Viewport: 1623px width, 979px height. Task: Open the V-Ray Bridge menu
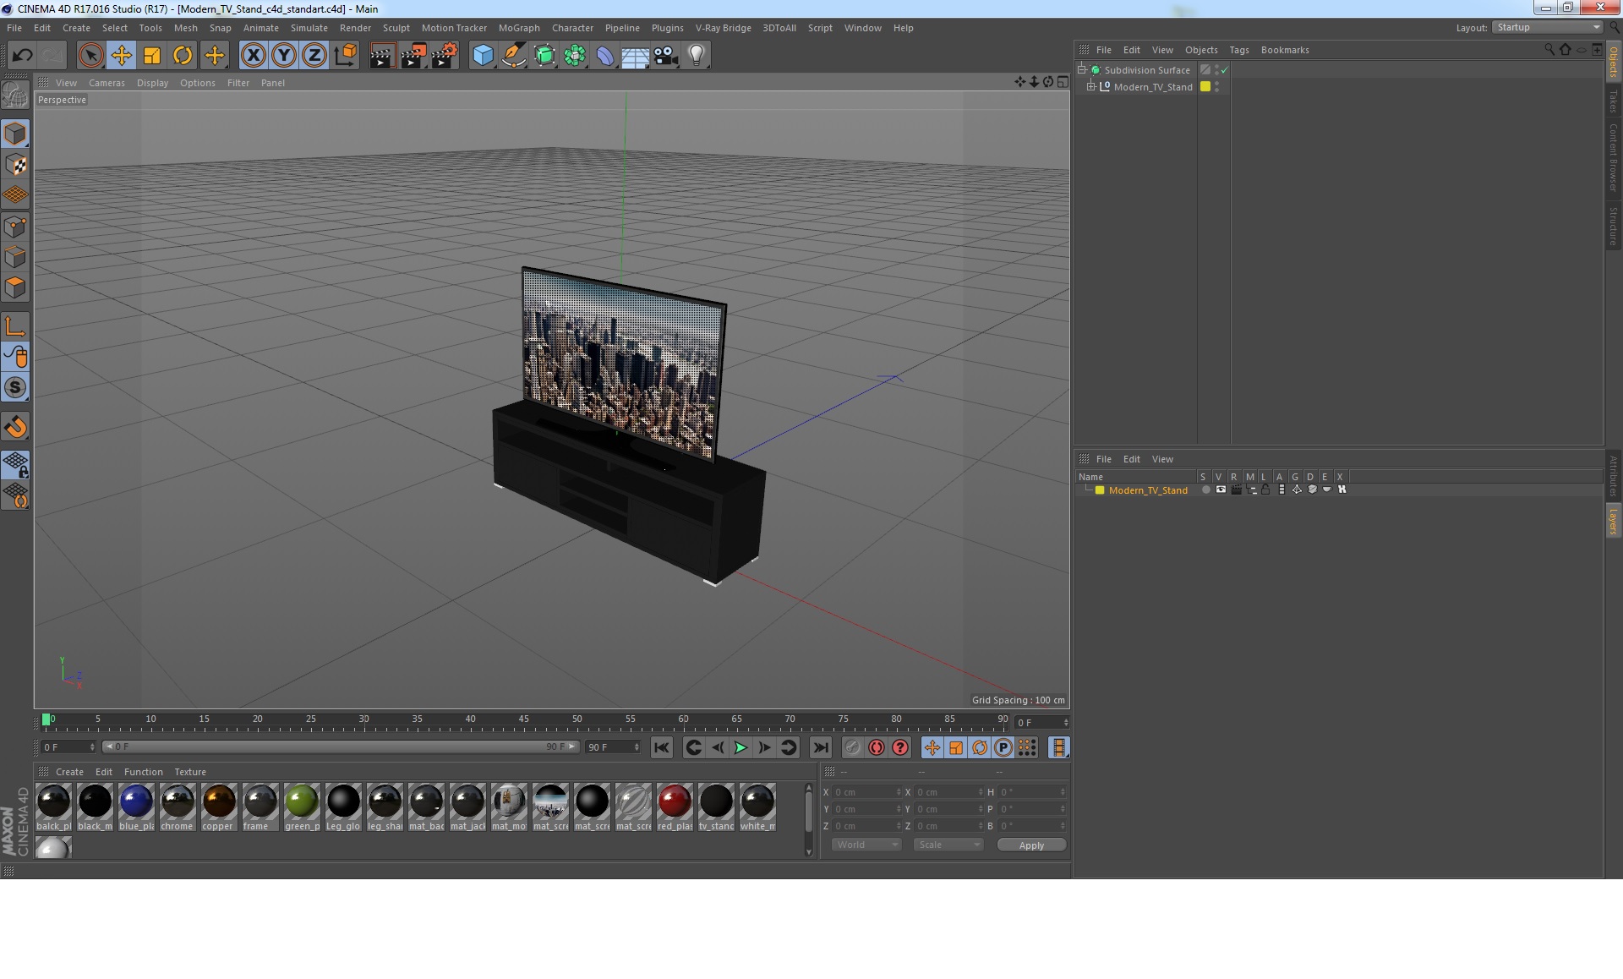click(723, 28)
